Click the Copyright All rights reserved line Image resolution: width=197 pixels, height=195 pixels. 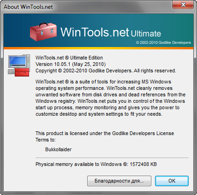point(106,71)
